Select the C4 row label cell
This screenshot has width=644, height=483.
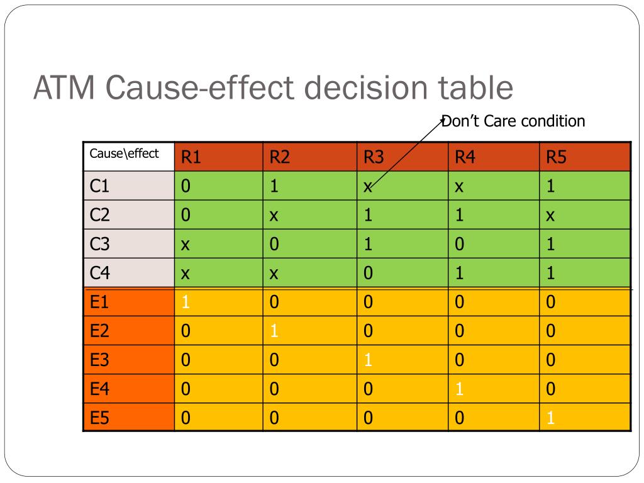tap(129, 273)
